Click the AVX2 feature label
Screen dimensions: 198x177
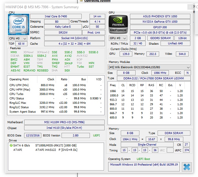coord(68,56)
